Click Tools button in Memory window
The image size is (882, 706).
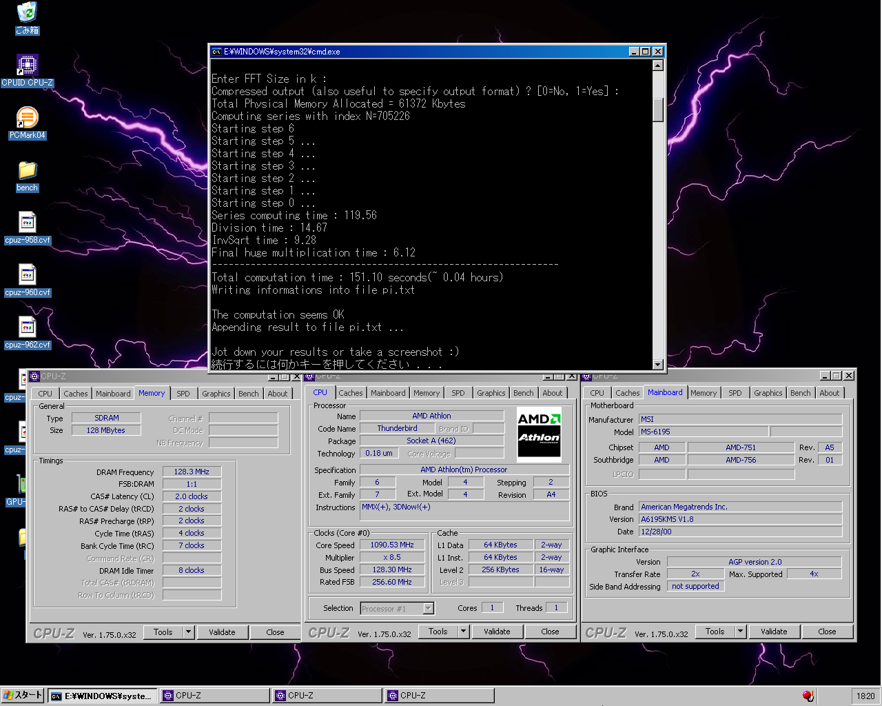[x=163, y=632]
